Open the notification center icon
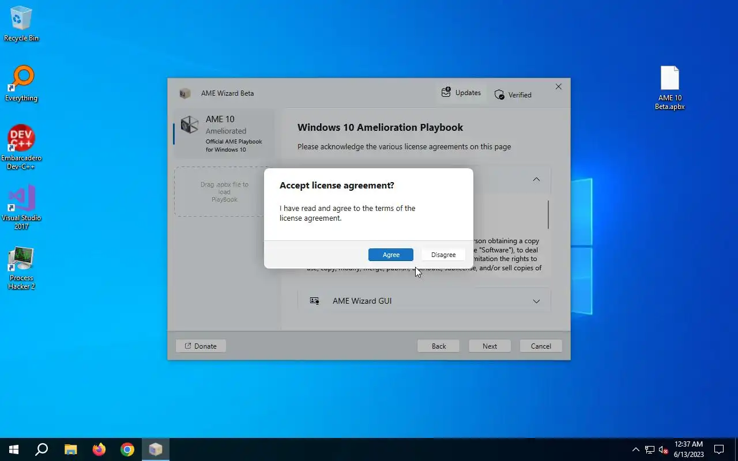 (719, 449)
